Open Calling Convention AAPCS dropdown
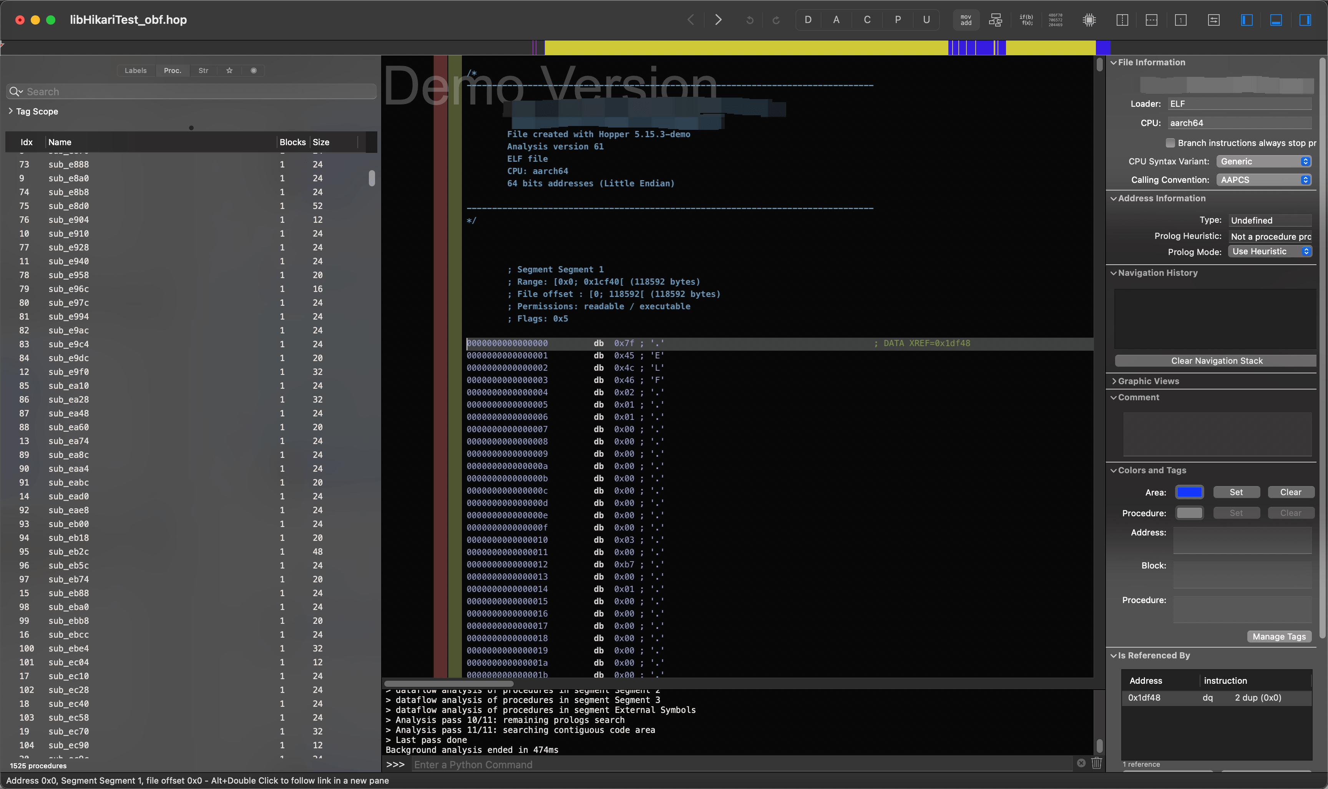Image resolution: width=1328 pixels, height=789 pixels. (x=1264, y=180)
